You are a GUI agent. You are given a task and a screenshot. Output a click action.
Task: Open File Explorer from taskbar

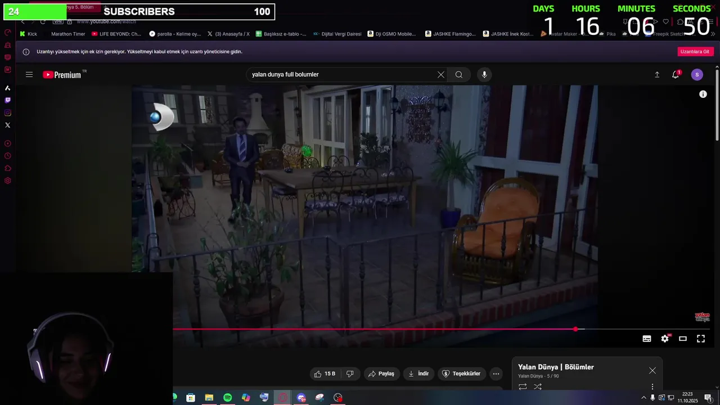(x=209, y=397)
